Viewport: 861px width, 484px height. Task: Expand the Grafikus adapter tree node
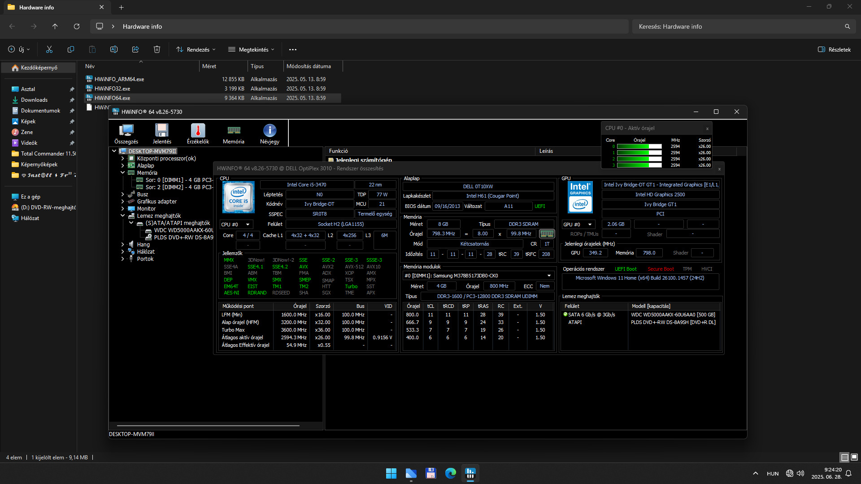pyautogui.click(x=122, y=202)
